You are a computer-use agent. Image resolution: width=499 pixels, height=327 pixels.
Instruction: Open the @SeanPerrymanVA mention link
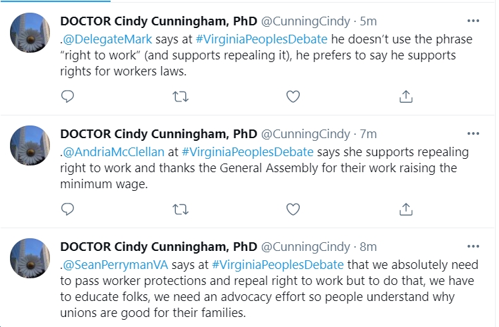coord(115,265)
